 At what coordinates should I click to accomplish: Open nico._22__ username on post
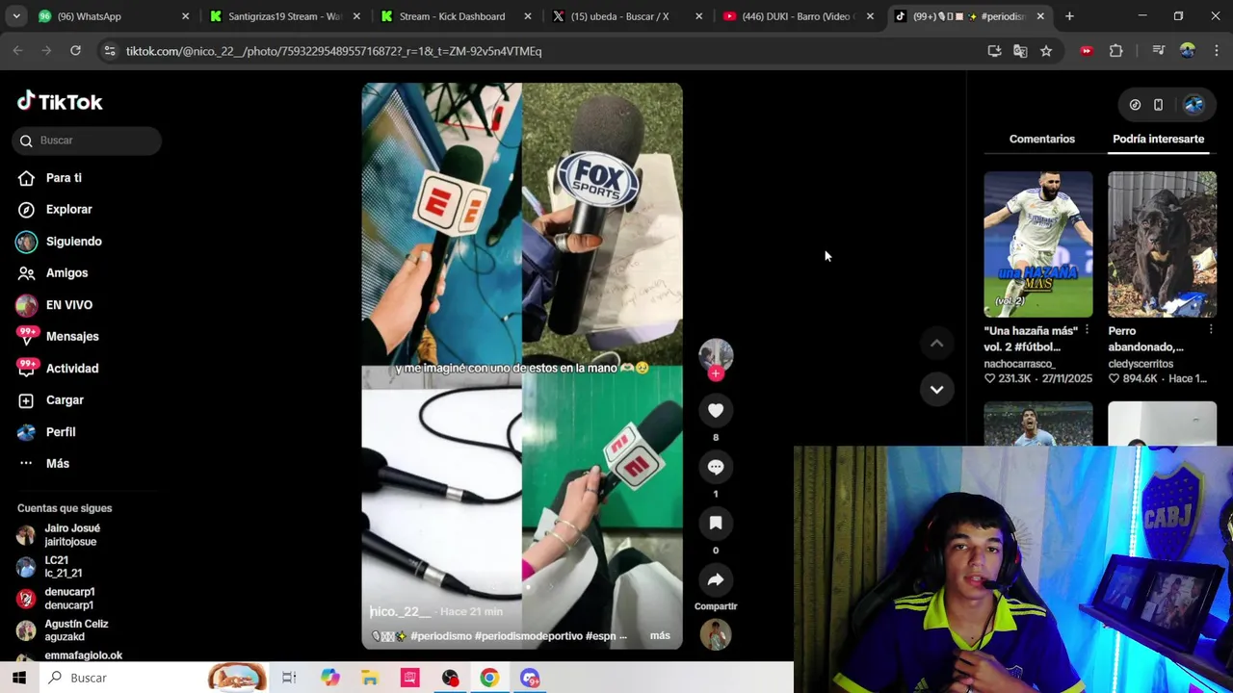pos(401,611)
